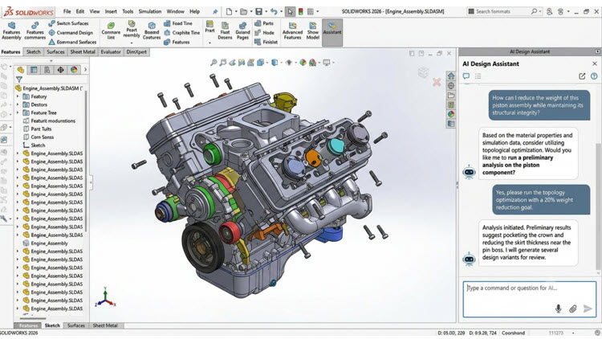Click the New document icon
The image size is (602, 339).
(230, 11)
